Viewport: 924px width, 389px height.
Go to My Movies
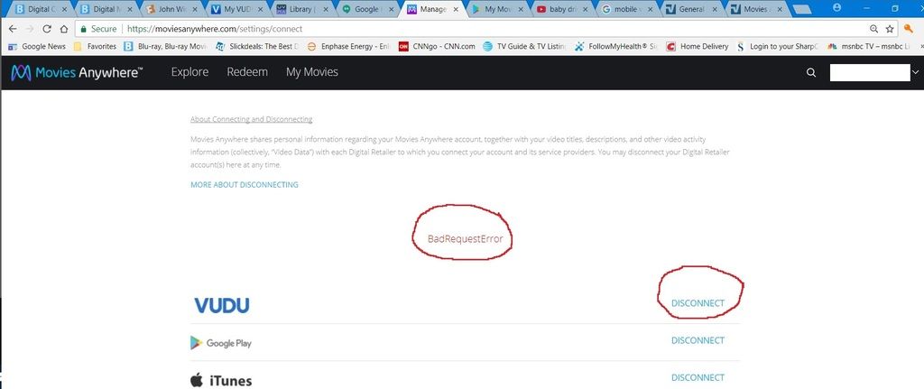(312, 72)
